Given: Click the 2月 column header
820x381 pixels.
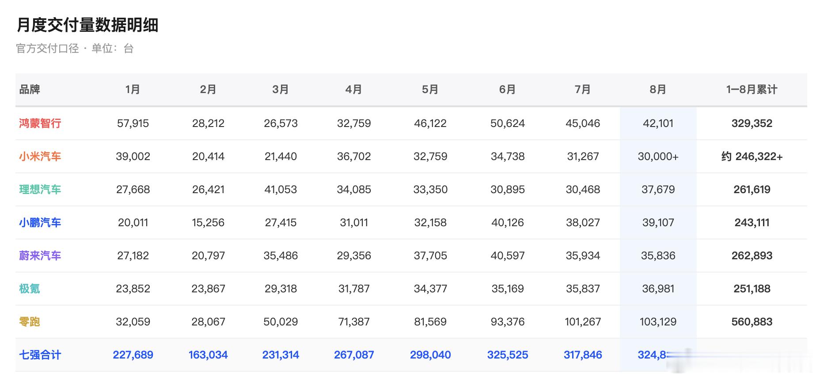Looking at the screenshot, I should [208, 90].
